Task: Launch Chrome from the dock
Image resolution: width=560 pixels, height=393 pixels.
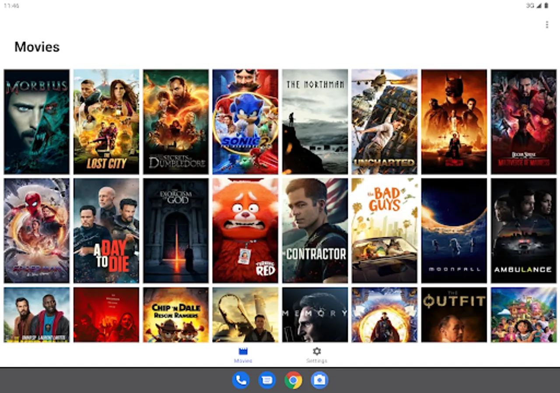Action: (293, 380)
